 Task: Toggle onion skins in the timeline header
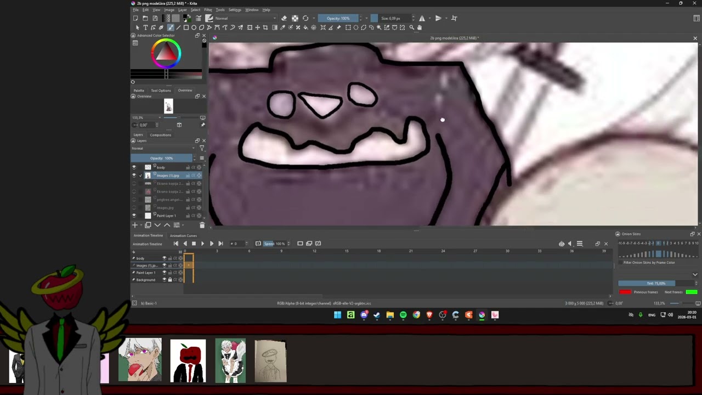562,244
